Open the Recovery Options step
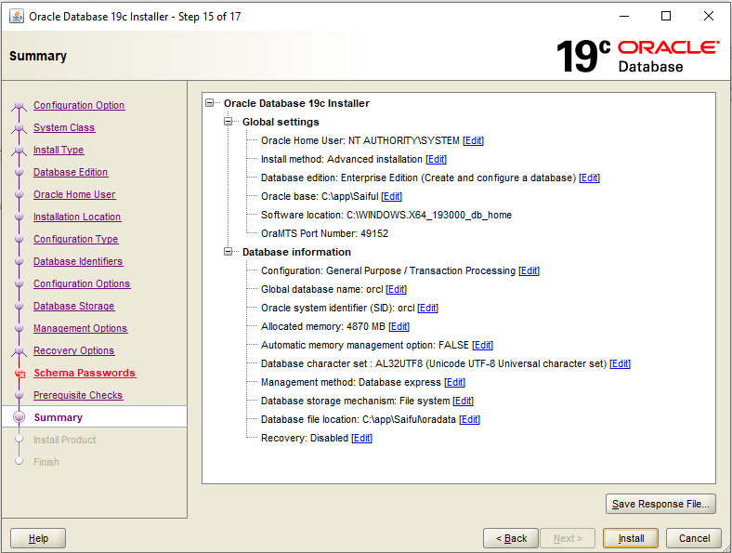The image size is (732, 553). (x=73, y=350)
